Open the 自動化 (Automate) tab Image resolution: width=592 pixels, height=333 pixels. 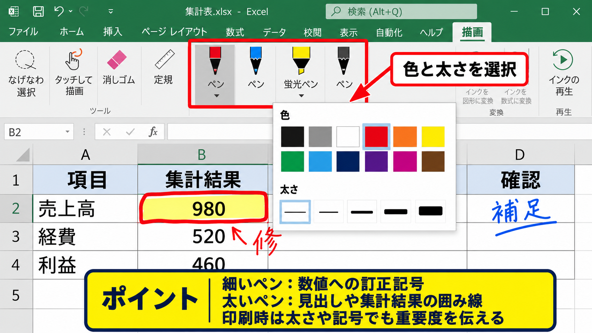click(x=389, y=32)
